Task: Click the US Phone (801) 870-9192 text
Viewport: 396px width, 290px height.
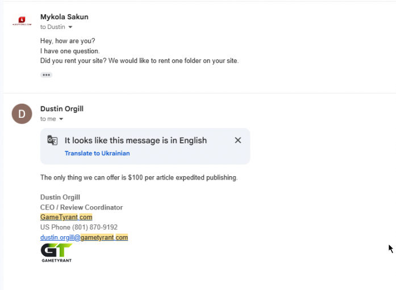Action: [x=79, y=227]
